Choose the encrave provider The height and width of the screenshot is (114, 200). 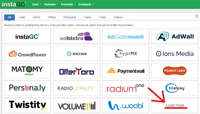77,53
